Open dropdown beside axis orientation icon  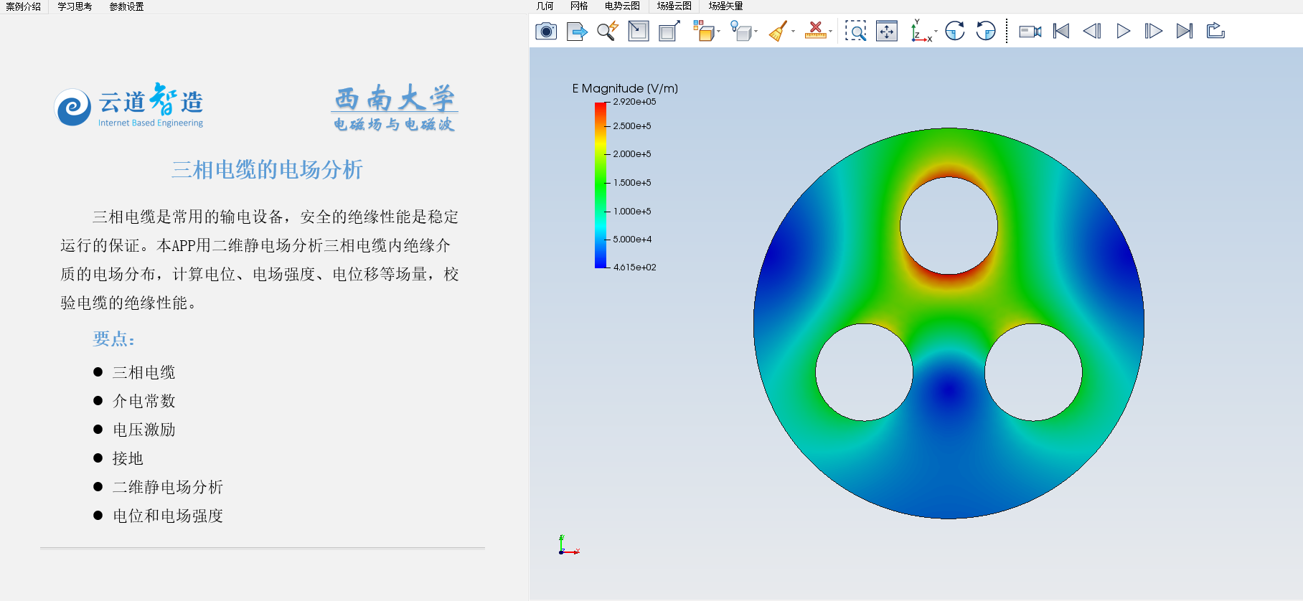(x=936, y=31)
